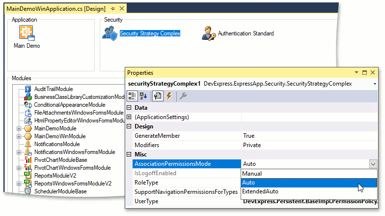
Task: Expand the ReportsWindowsFormsModuleV2 tree node
Action: point(19,184)
